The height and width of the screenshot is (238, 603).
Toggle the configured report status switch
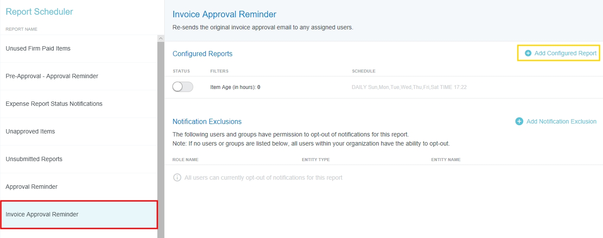[x=182, y=87]
